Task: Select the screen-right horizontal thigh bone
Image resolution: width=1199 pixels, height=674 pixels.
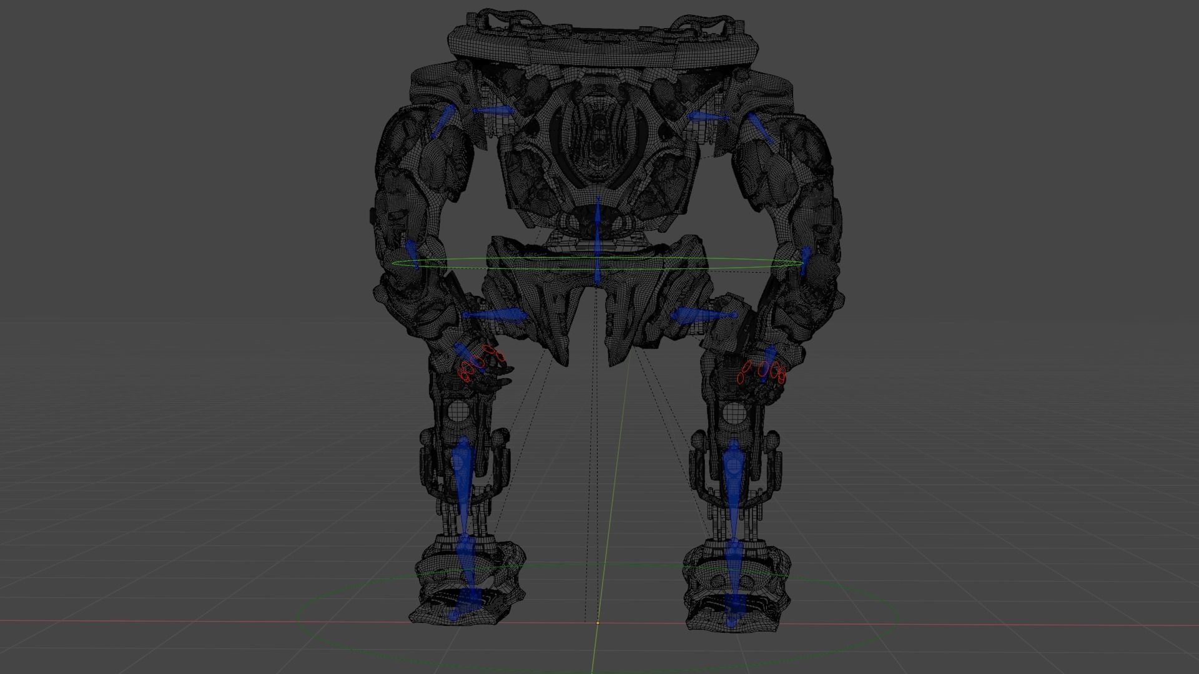Action: pyautogui.click(x=704, y=315)
